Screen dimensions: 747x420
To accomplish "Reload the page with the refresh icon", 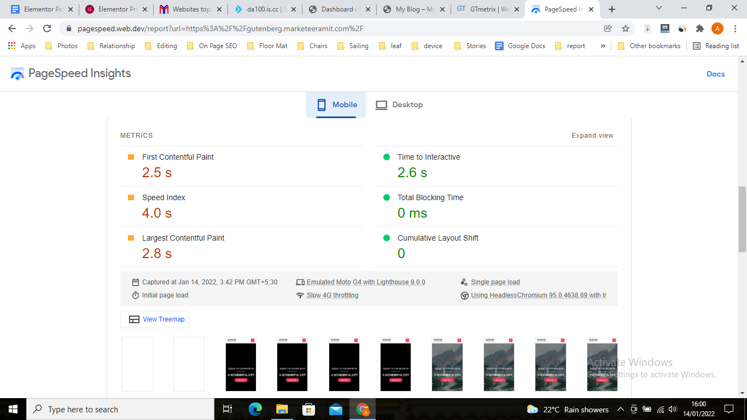I will pyautogui.click(x=47, y=28).
